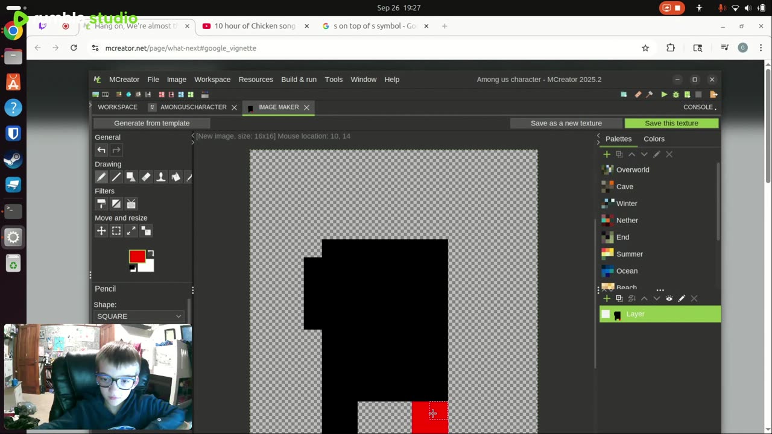
Task: Open the Shape dropdown showing SQUARE
Action: 139,316
